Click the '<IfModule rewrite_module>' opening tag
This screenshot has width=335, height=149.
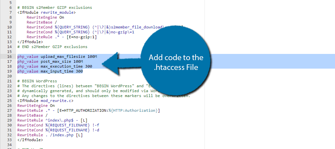pyautogui.click(x=46, y=12)
